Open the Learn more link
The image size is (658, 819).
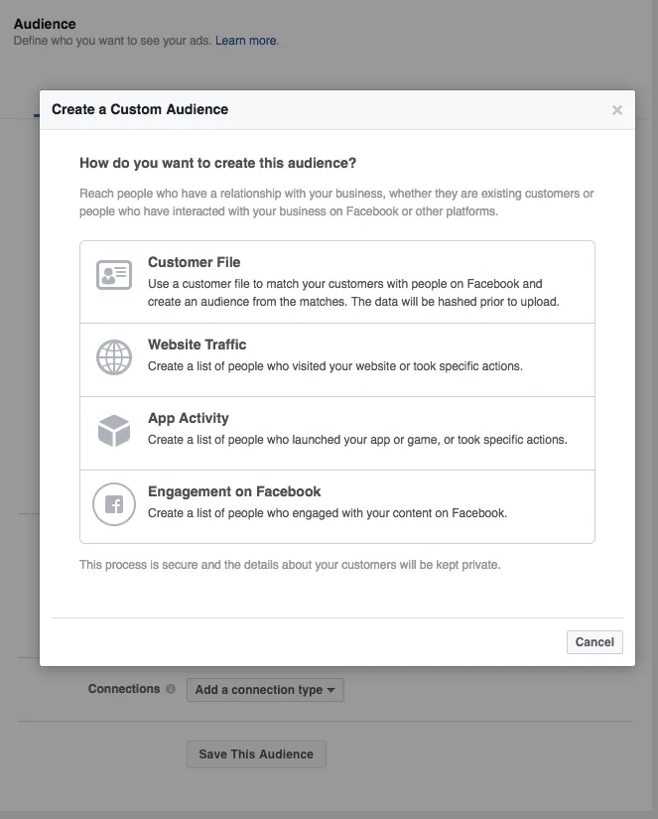(246, 41)
